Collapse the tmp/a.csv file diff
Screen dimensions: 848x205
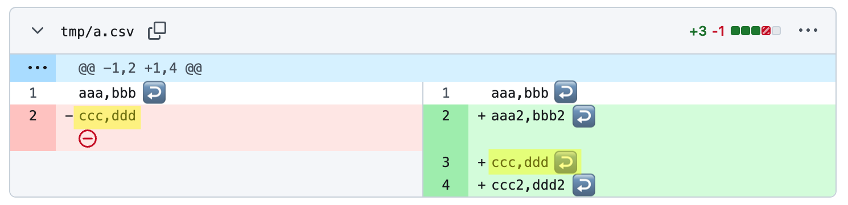coord(38,31)
